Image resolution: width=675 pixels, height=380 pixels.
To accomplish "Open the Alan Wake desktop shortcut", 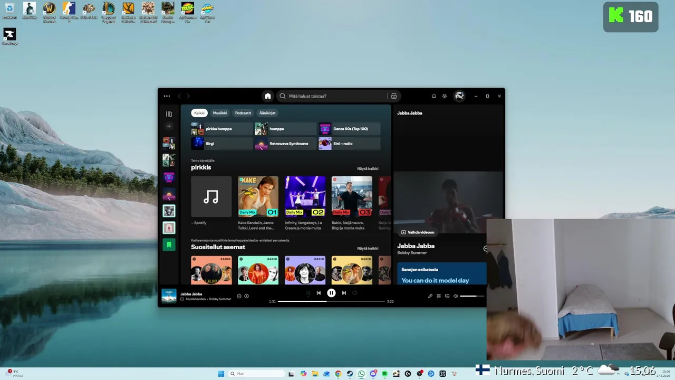I will 30,12.
